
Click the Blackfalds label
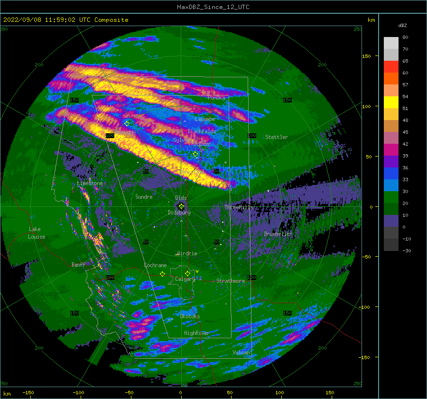coord(202,131)
